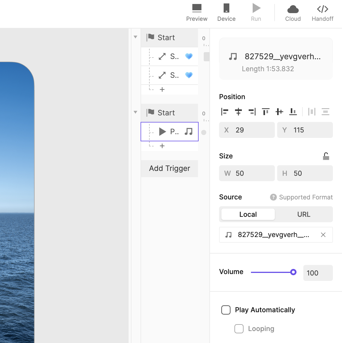
Task: Collapse the second Start trigger
Action: [x=135, y=112]
